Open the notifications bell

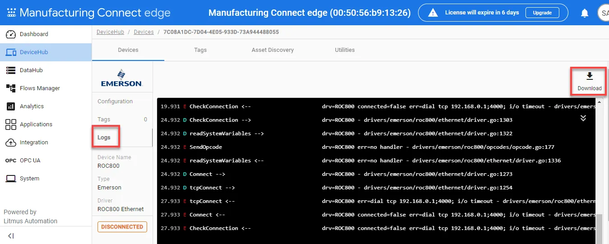click(585, 13)
